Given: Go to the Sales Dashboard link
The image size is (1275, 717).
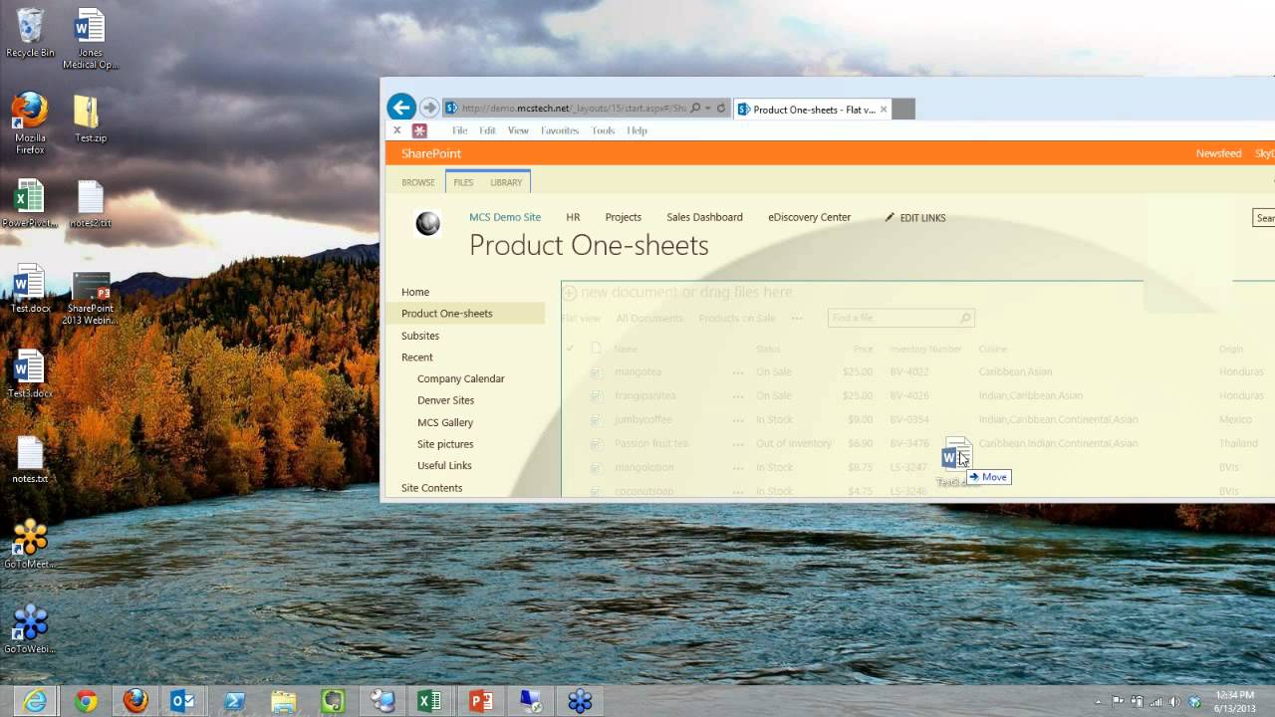Looking at the screenshot, I should coord(704,217).
